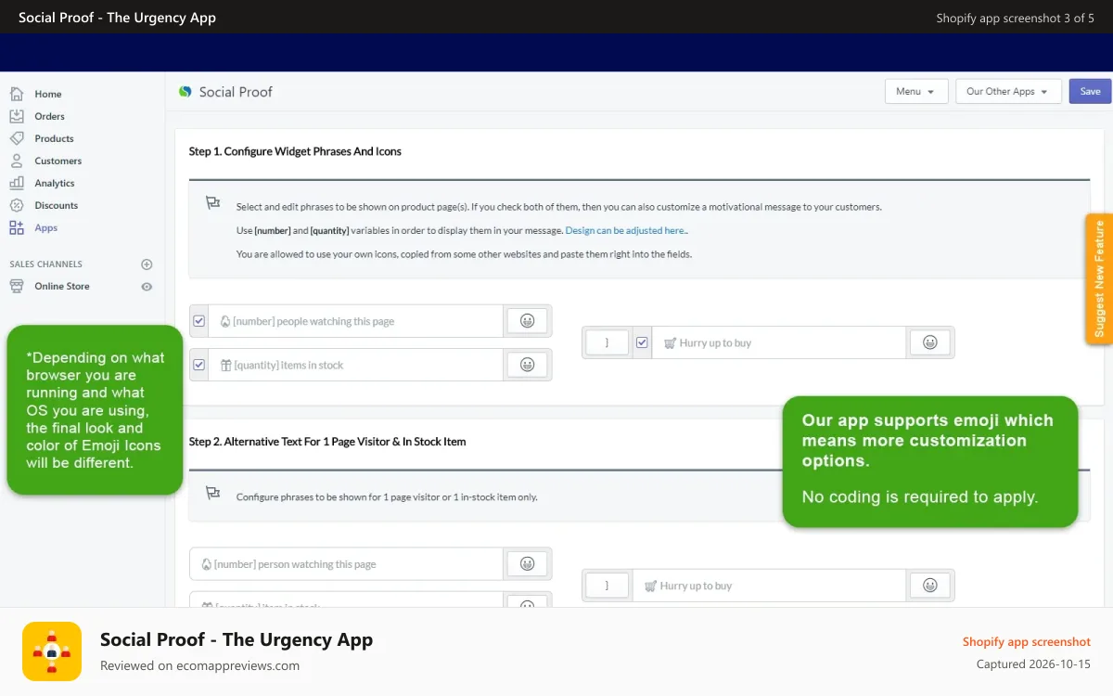Click the Analytics bar chart icon

(x=17, y=183)
